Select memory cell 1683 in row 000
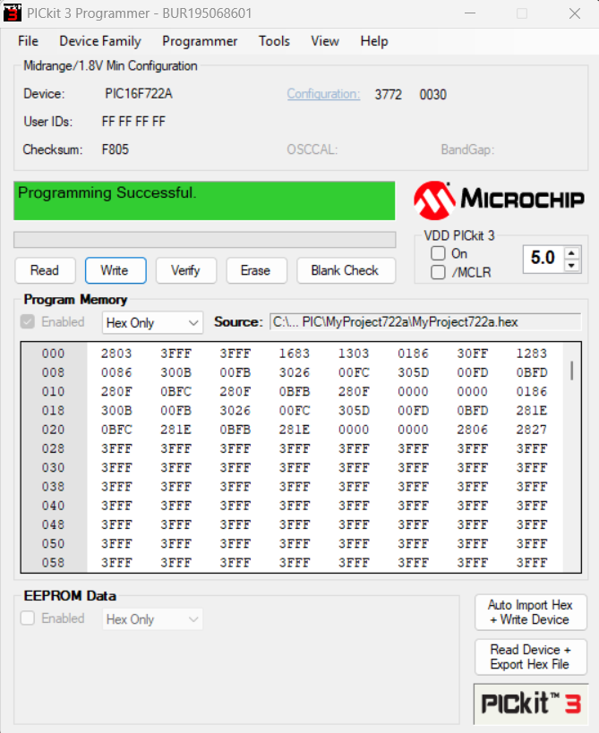The height and width of the screenshot is (733, 599). [295, 354]
